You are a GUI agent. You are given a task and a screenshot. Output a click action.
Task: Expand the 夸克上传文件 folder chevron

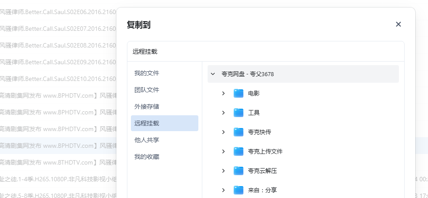[x=223, y=151]
